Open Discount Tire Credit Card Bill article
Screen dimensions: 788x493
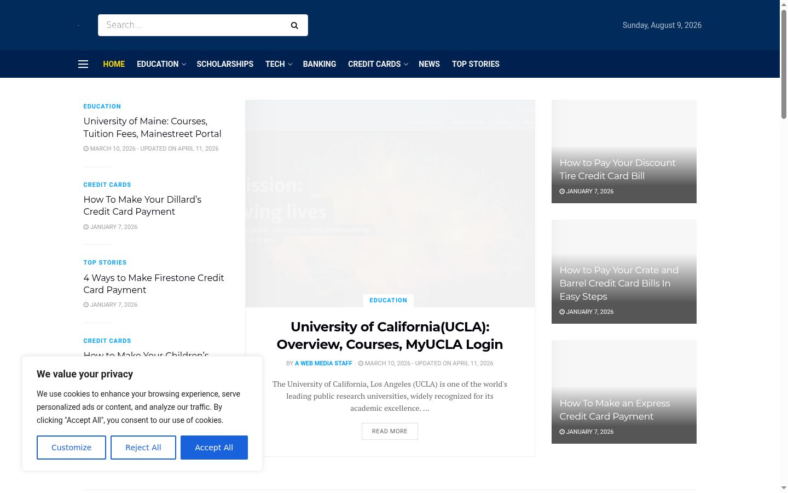click(617, 169)
